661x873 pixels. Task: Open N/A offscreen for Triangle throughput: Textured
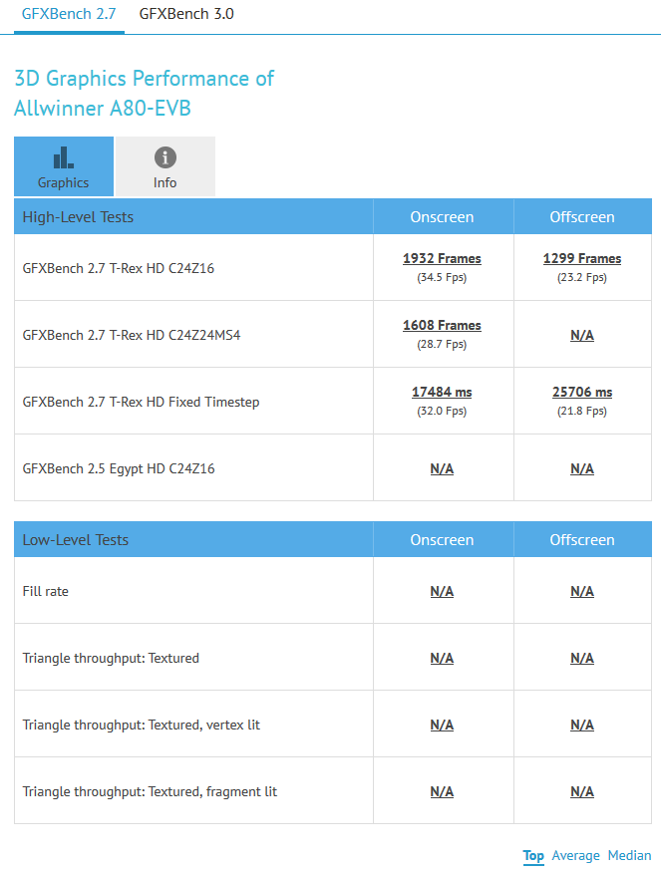tap(582, 658)
